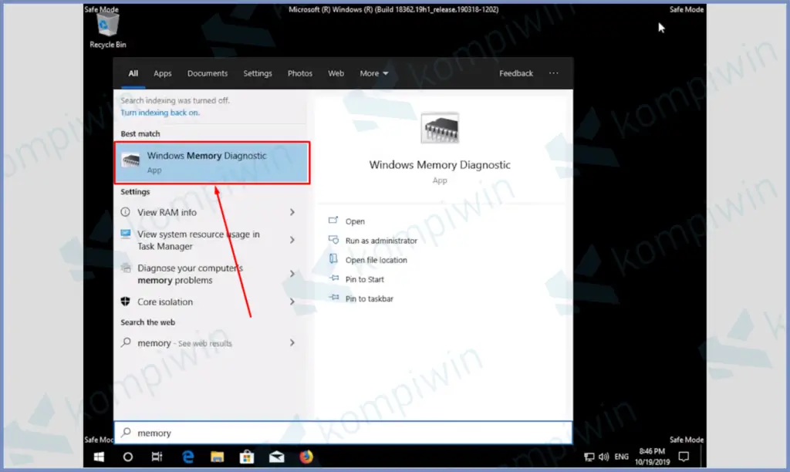Viewport: 790px width, 472px height.
Task: Open the Recycle Bin desktop icon
Action: (x=108, y=31)
